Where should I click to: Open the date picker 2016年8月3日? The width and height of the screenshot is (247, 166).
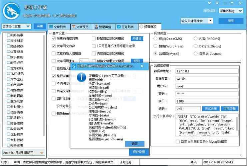pyautogui.click(x=24, y=153)
